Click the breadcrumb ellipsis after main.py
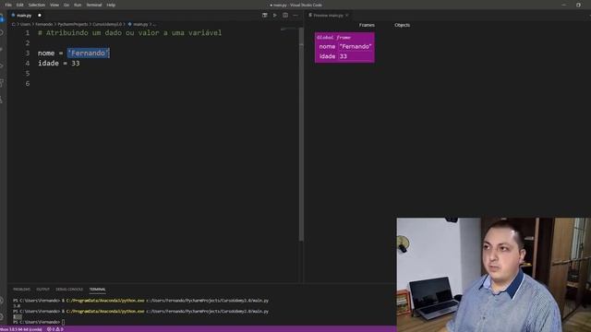Image resolution: width=591 pixels, height=332 pixels. [x=154, y=25]
